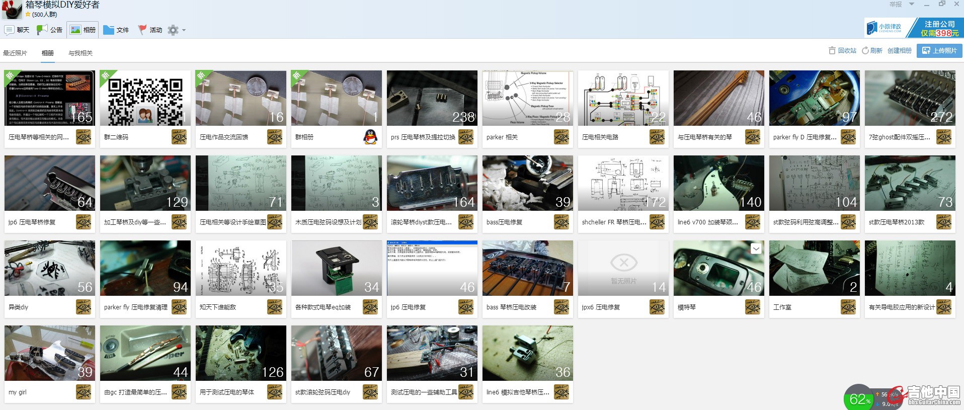Click the 上传照片 upload button

tap(939, 51)
